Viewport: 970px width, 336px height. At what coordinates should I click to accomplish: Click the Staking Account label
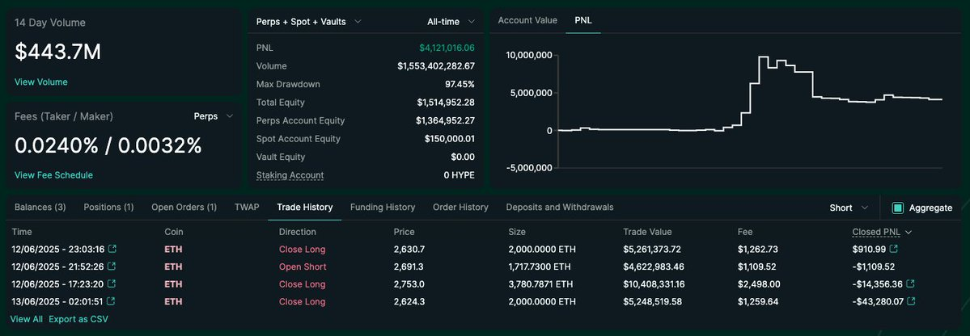click(290, 175)
